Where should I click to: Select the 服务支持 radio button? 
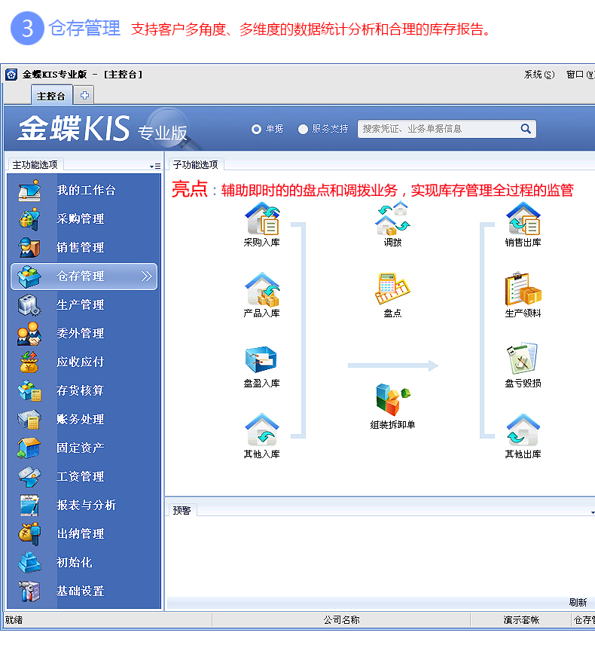(303, 129)
